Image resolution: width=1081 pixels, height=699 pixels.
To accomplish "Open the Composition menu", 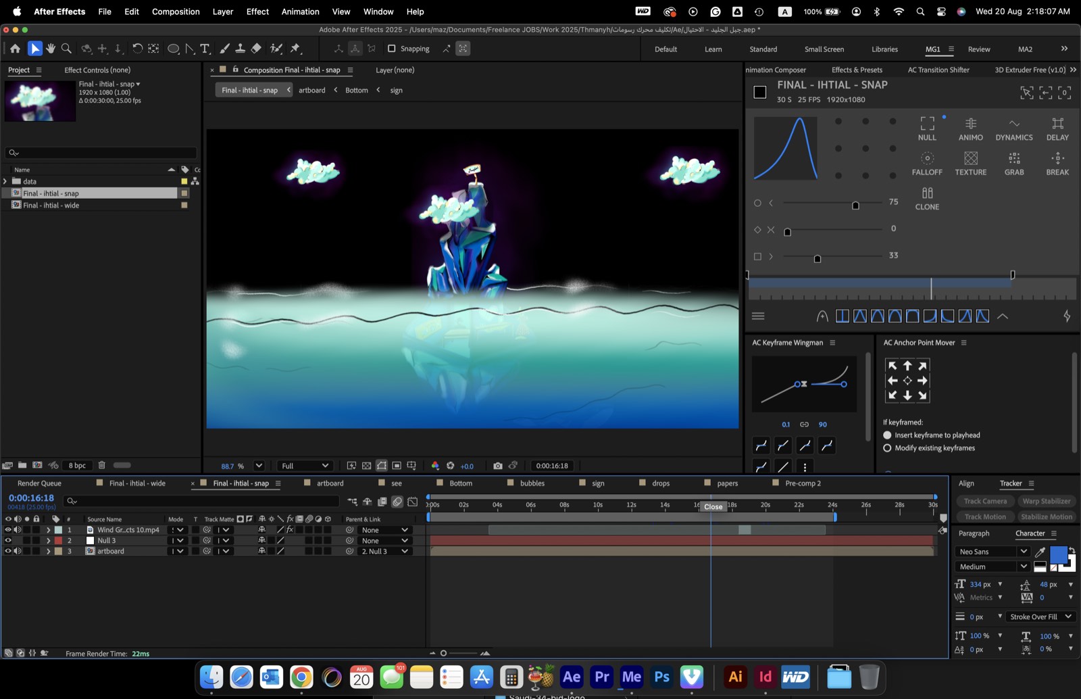I will (x=176, y=11).
